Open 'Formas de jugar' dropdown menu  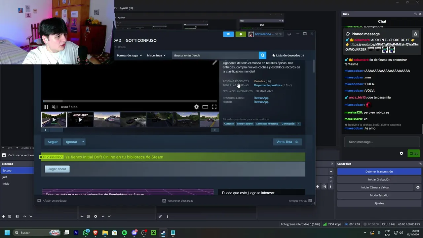click(x=129, y=55)
